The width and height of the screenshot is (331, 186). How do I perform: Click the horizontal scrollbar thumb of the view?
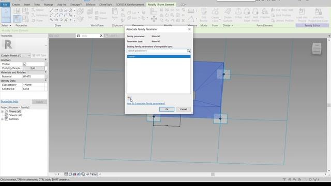point(213,174)
